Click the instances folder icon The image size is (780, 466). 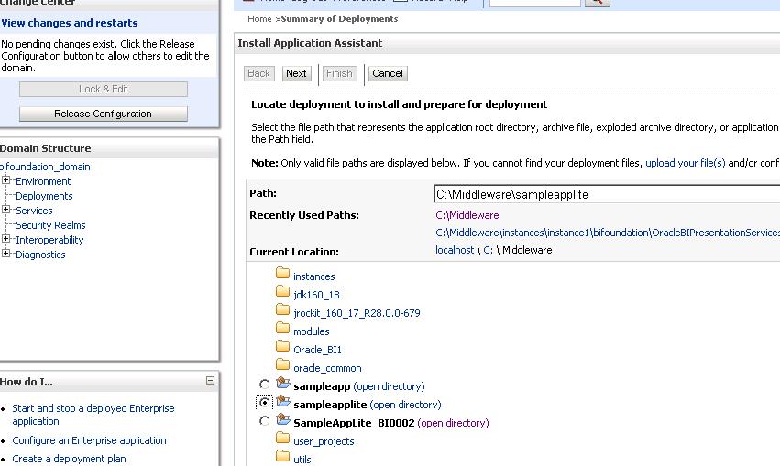[282, 273]
